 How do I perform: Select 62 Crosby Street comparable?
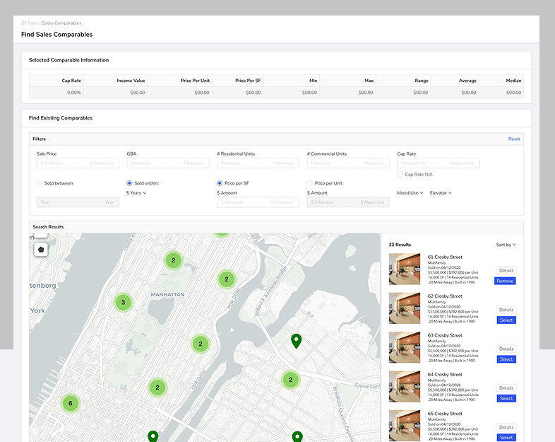click(x=506, y=320)
